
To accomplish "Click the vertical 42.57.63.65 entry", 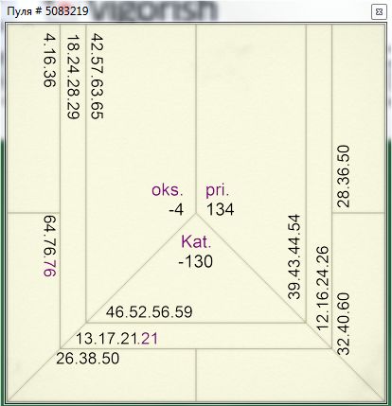I will click(98, 76).
